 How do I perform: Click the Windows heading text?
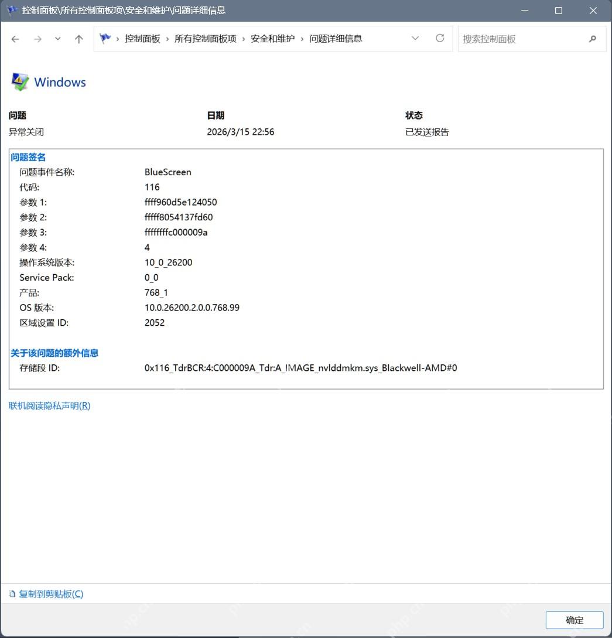coord(60,82)
